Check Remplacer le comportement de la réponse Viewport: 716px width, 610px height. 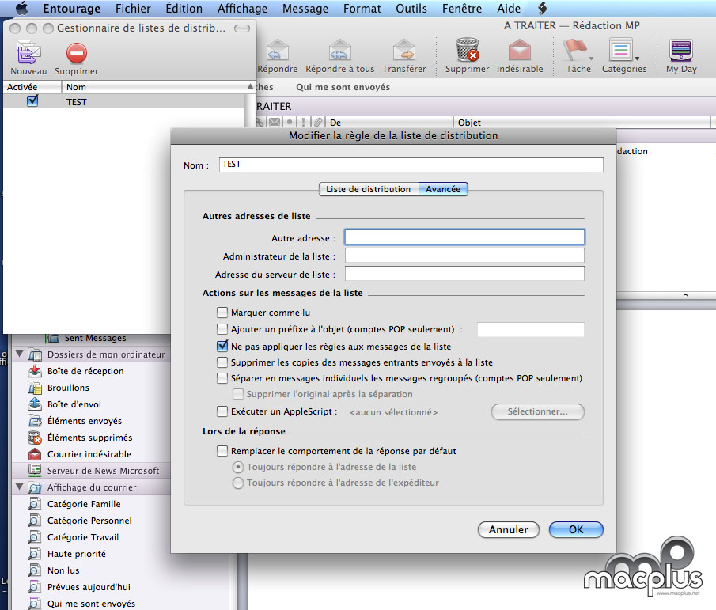pos(222,451)
